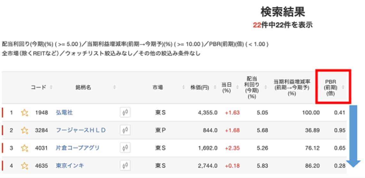
Task: View candlestick chart for 東京インキ
Action: [125, 166]
